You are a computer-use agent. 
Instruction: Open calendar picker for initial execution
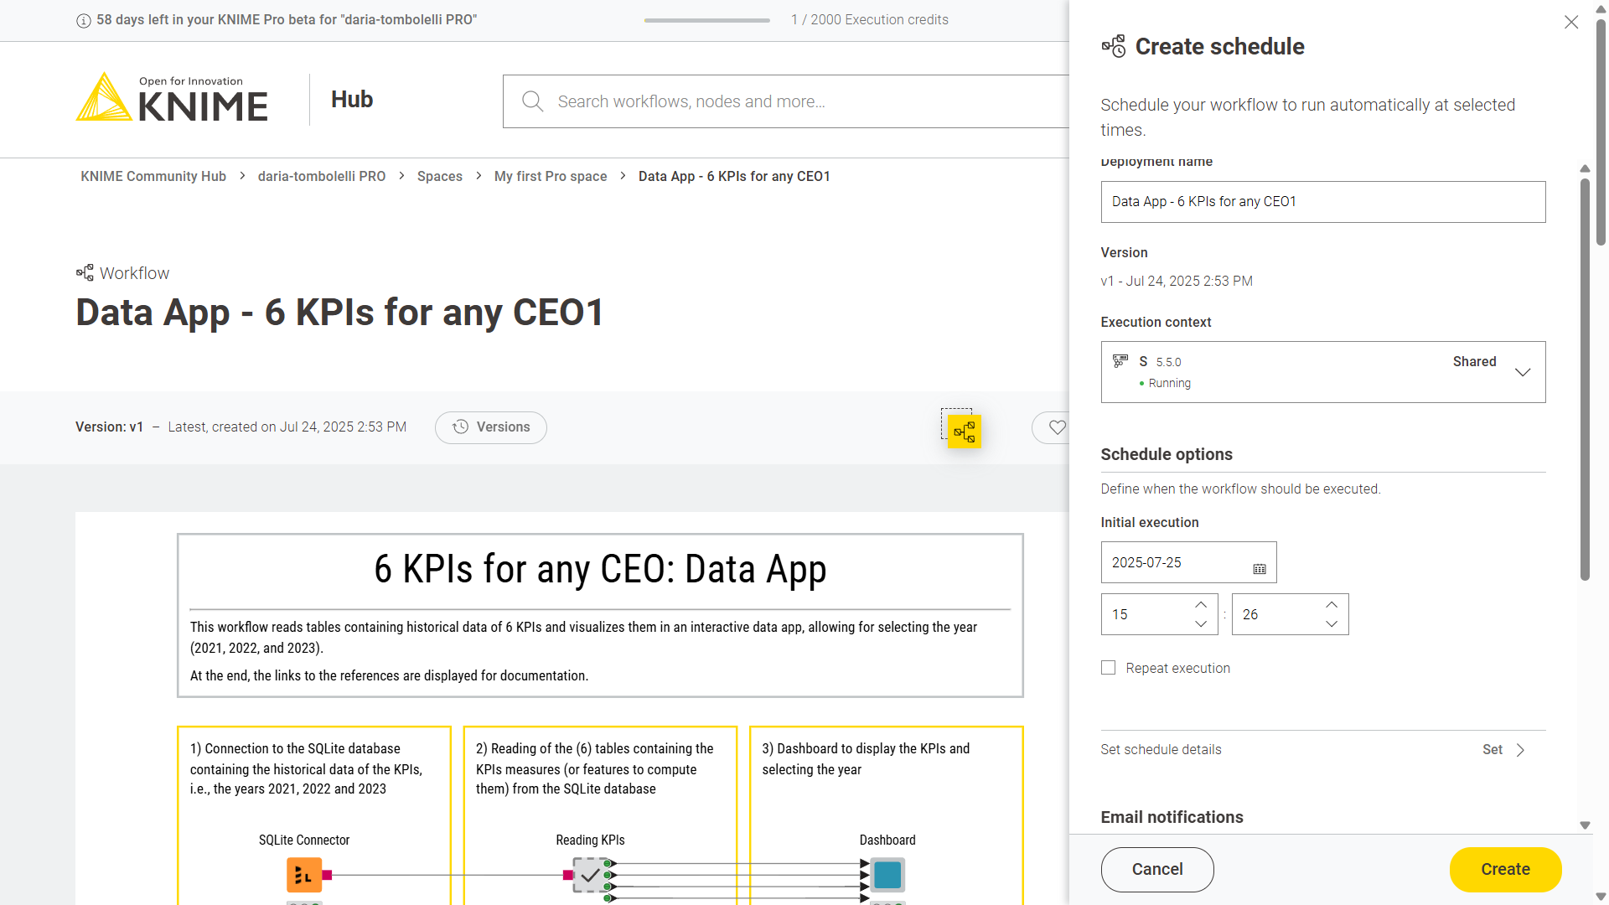(1259, 569)
